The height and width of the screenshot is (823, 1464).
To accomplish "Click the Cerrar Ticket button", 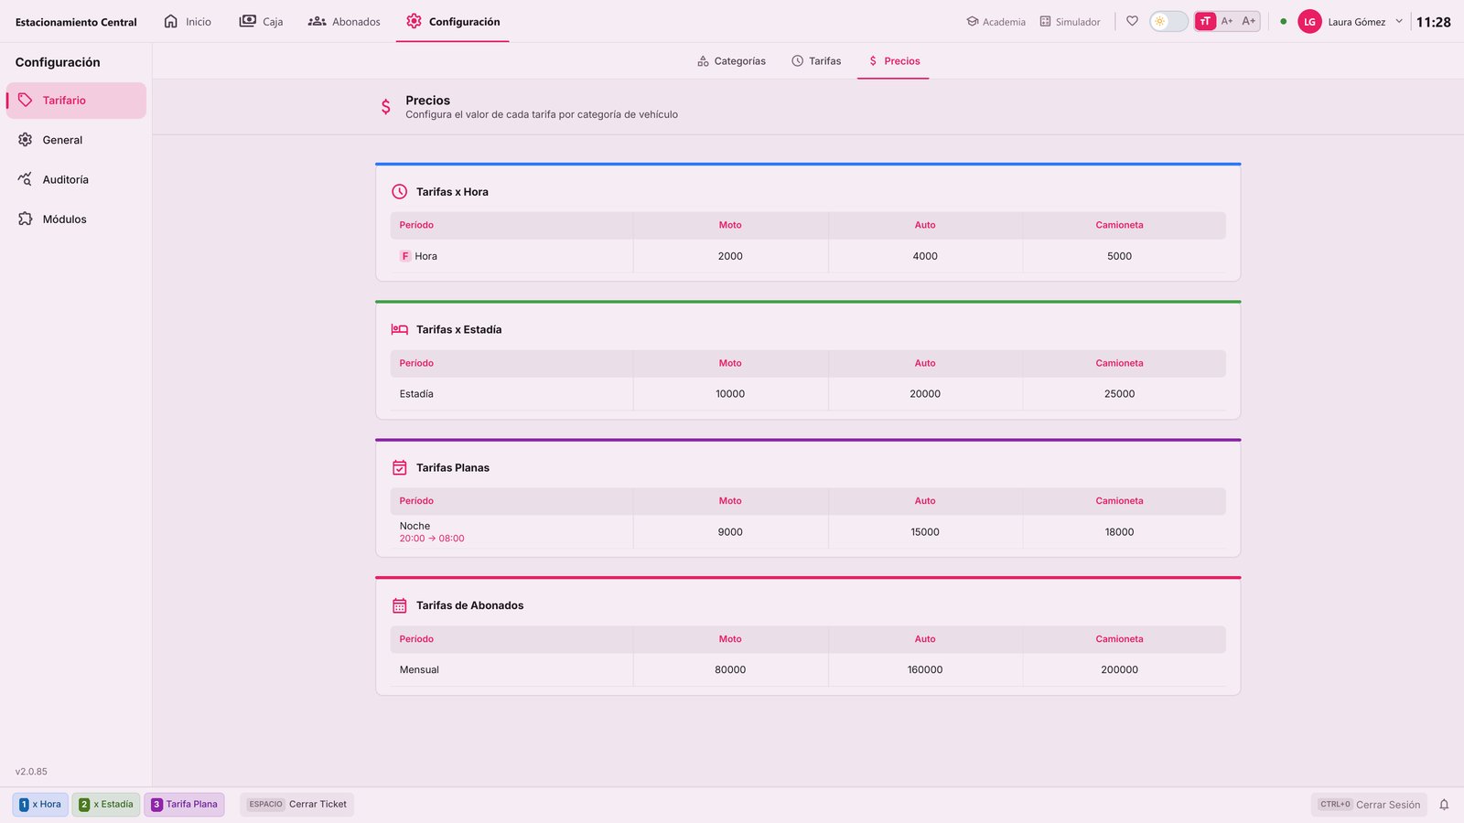I will [x=297, y=805].
